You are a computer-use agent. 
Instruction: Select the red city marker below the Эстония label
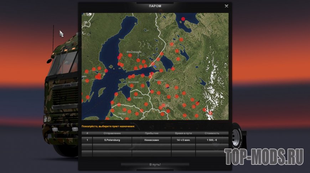pos(132,86)
